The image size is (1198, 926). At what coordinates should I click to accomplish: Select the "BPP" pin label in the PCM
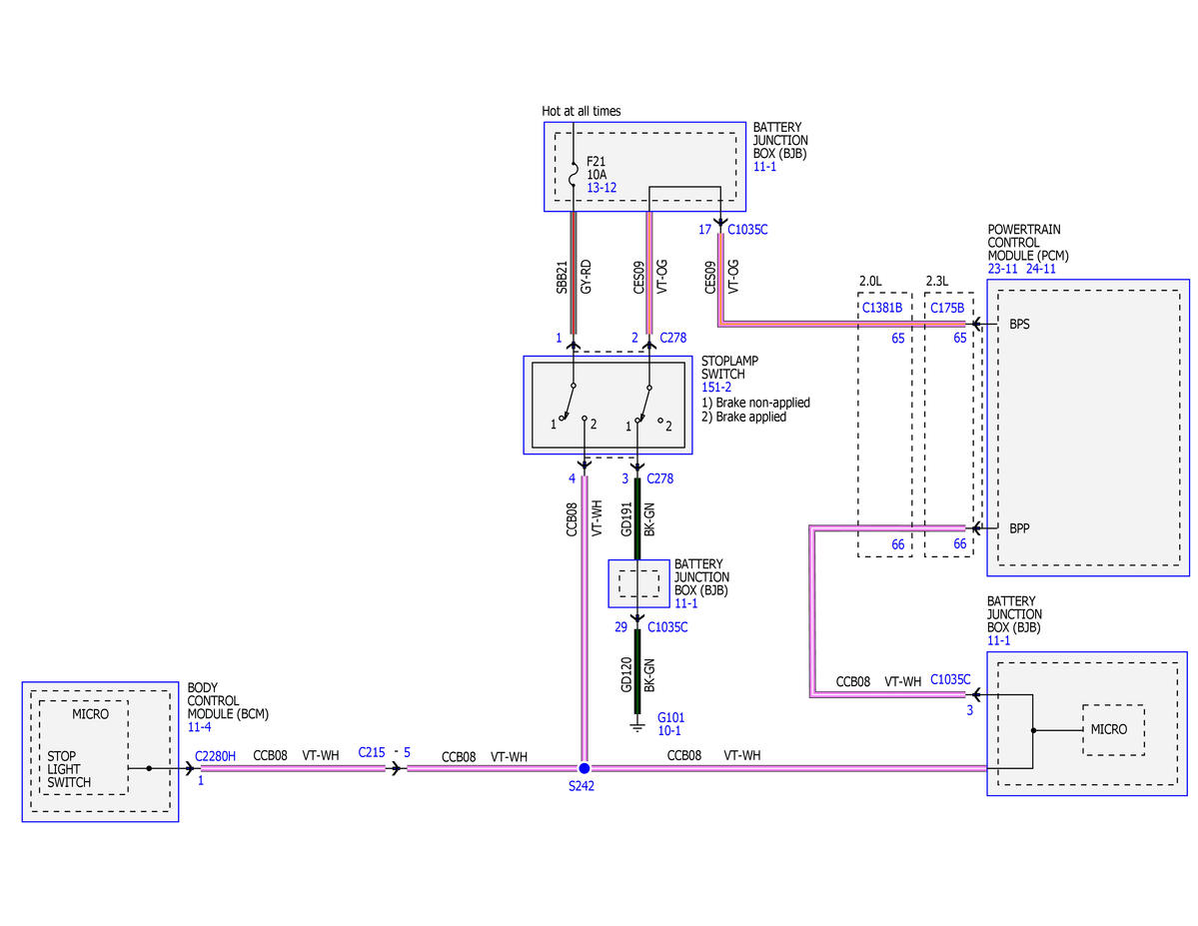click(1019, 528)
